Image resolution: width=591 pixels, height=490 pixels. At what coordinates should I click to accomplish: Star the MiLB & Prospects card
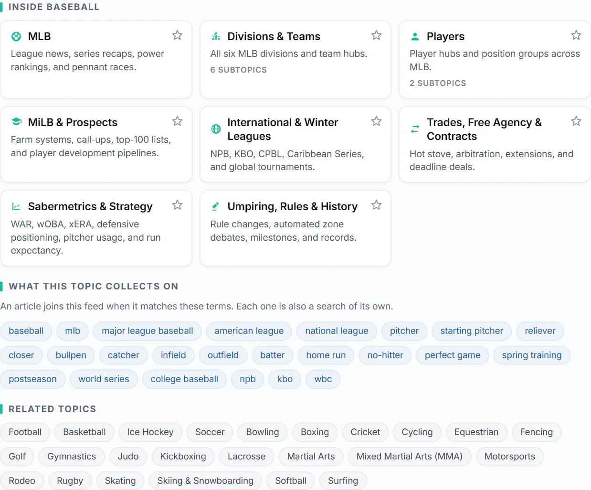pyautogui.click(x=177, y=121)
